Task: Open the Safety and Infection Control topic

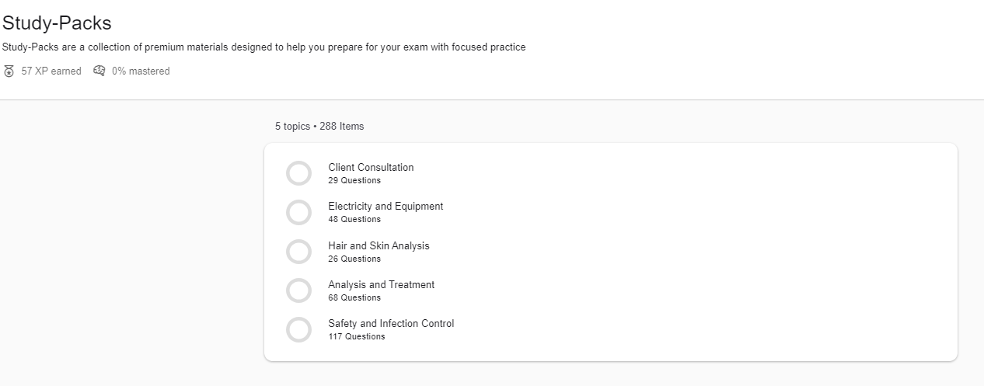Action: click(x=391, y=323)
